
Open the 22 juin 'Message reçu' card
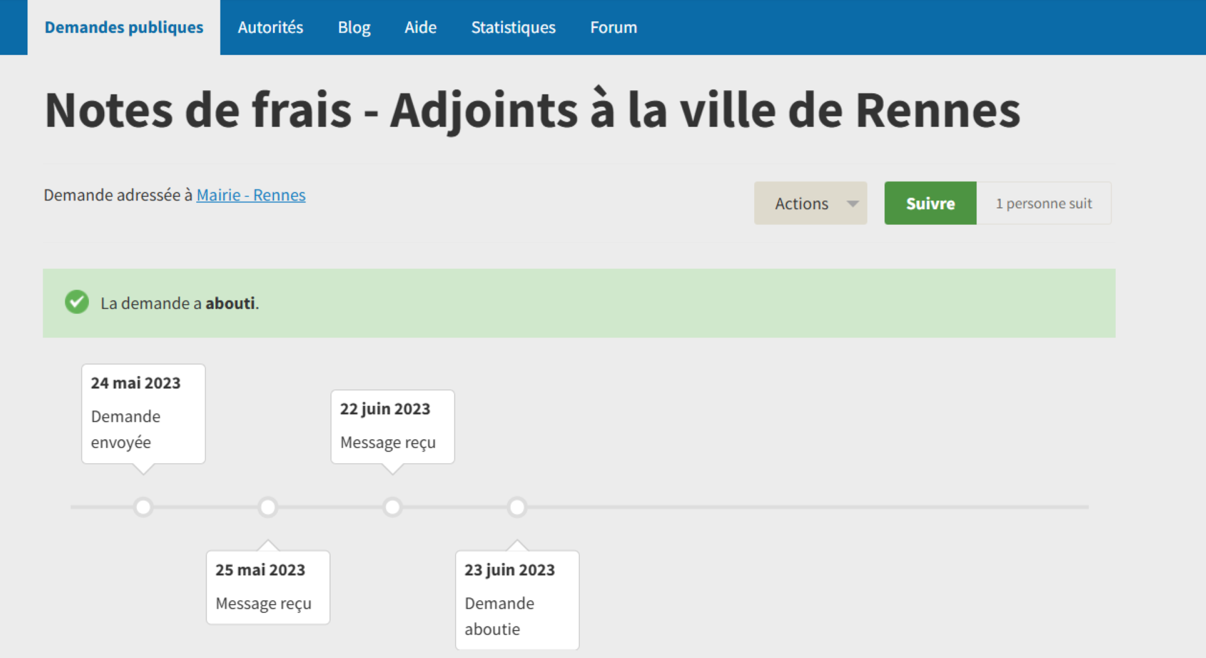(x=392, y=426)
